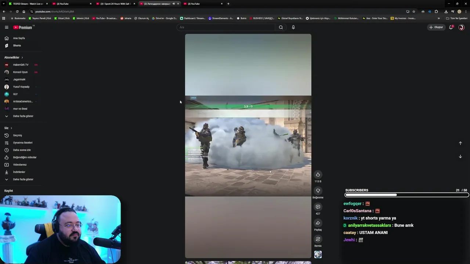Open the JagermaN channel
The image size is (470, 264).
(19, 80)
